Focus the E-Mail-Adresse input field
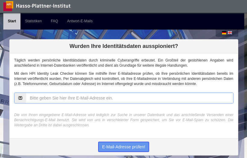Screen dimensions: 247x158 [x=130, y=98]
